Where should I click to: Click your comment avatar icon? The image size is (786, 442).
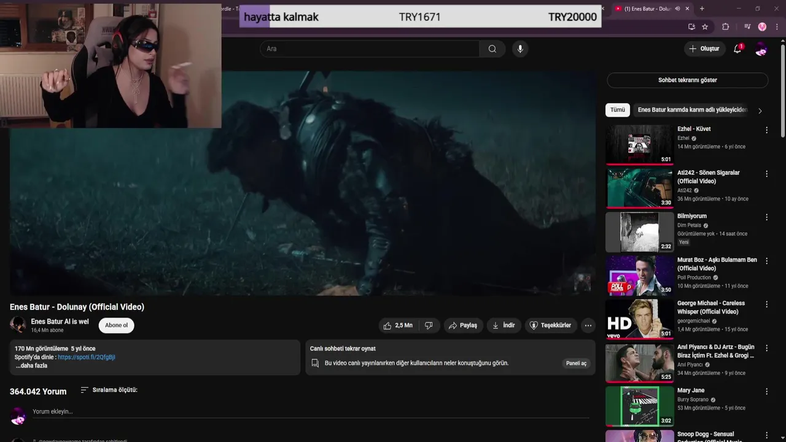18,416
